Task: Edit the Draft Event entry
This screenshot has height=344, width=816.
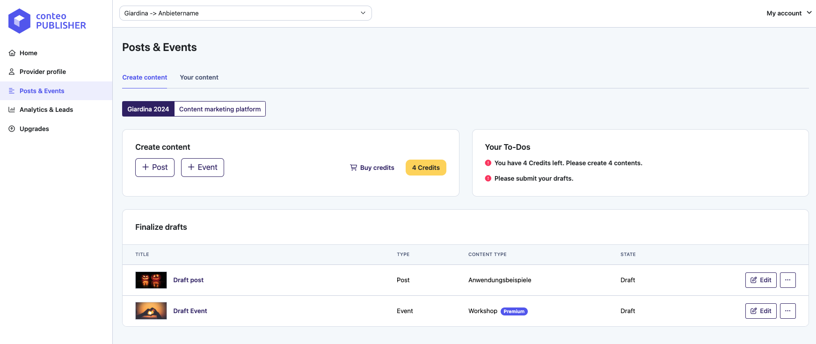Action: pyautogui.click(x=761, y=311)
